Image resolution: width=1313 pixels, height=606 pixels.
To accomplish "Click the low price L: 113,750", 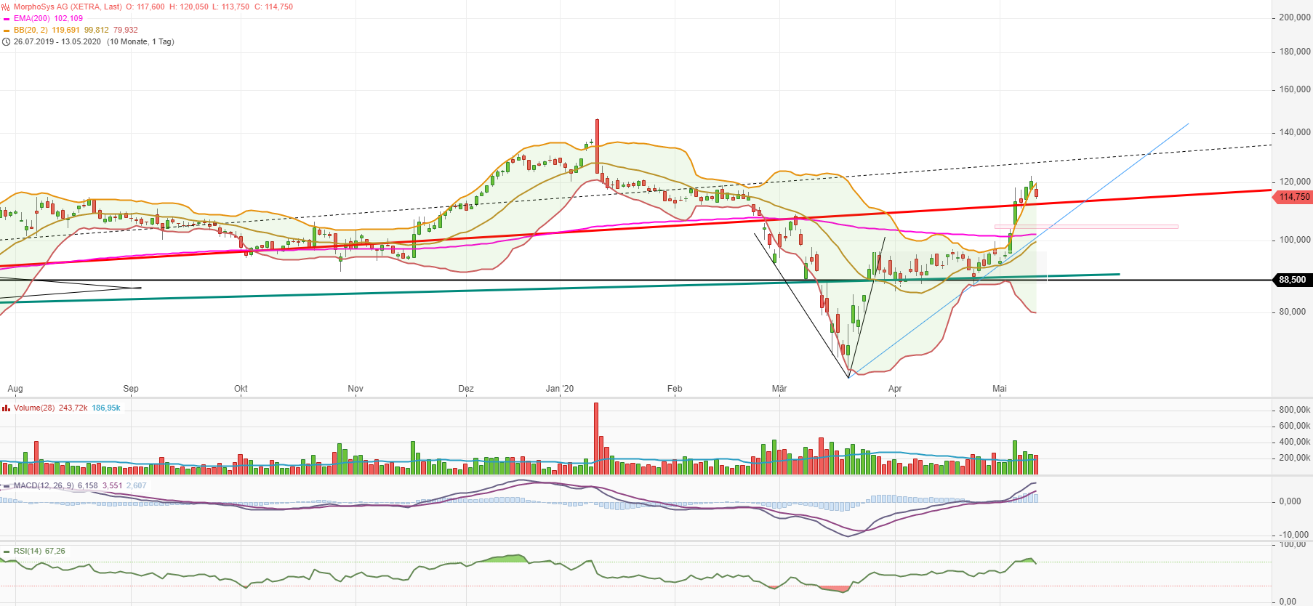I will pos(231,7).
